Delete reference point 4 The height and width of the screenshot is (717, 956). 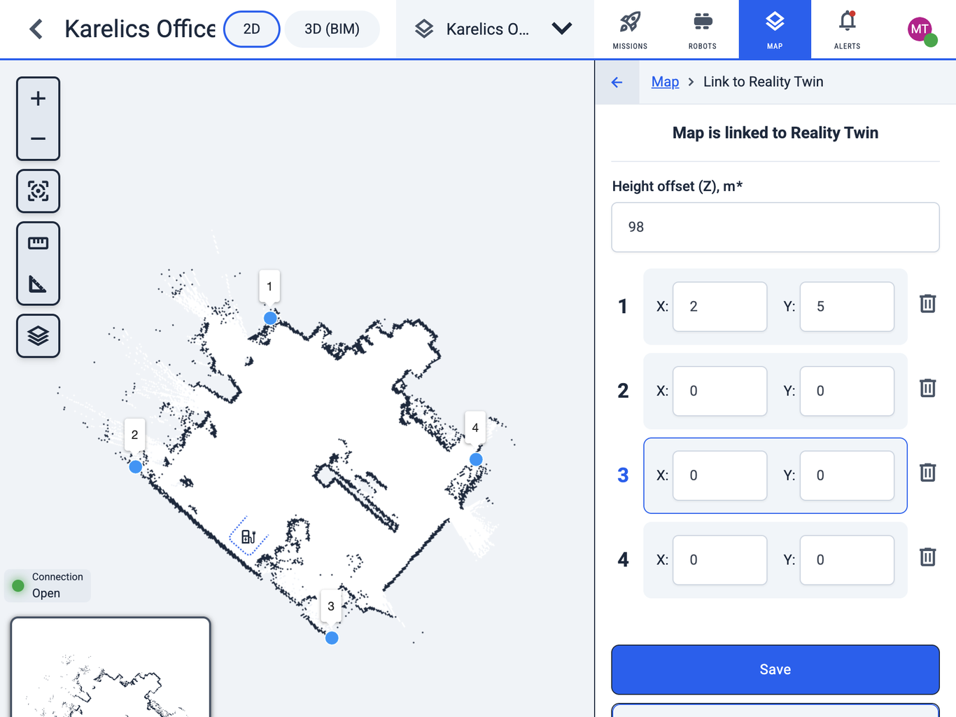[x=928, y=557]
